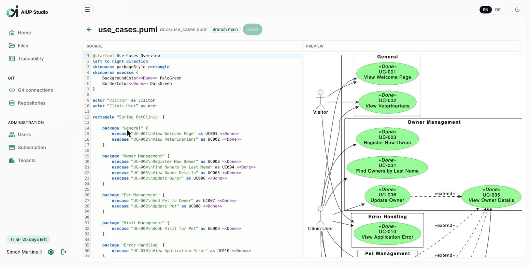The height and width of the screenshot is (267, 531).
Task: Click the Branch main badge
Action: tap(225, 30)
